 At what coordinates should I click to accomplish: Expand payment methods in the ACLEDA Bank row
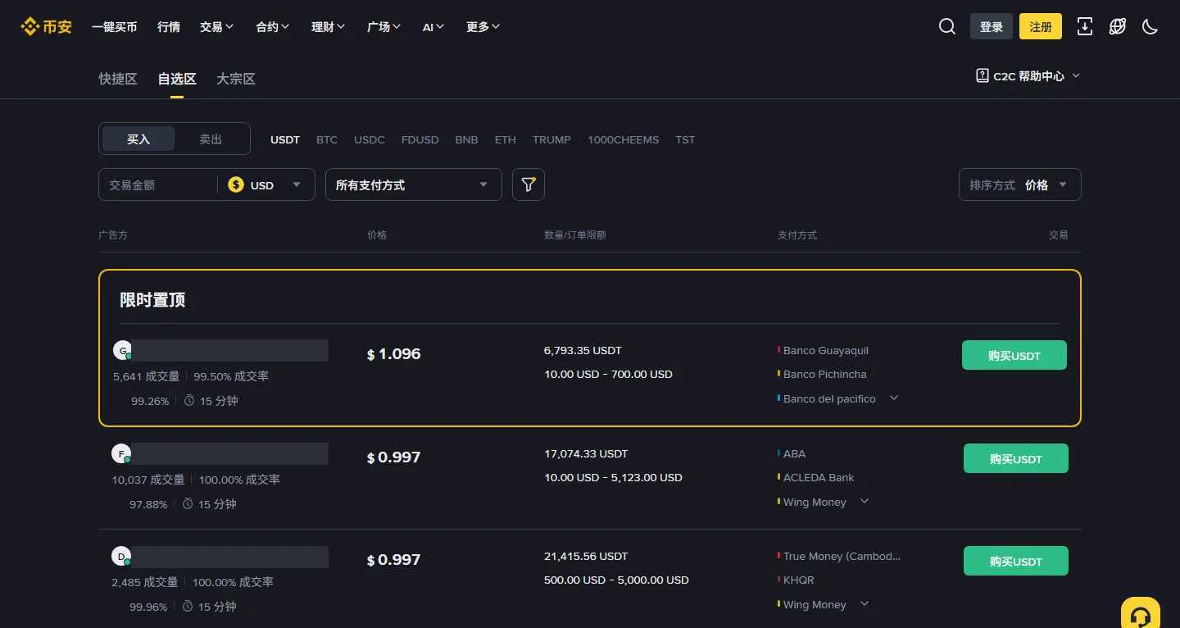pyautogui.click(x=865, y=501)
